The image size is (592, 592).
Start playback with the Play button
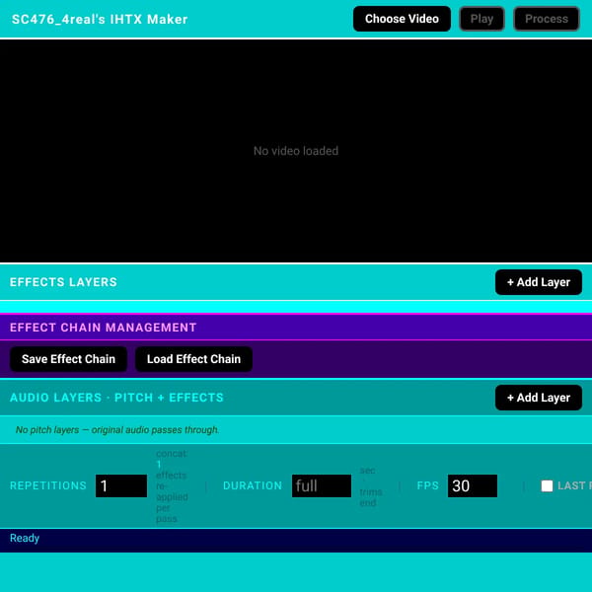click(x=481, y=19)
